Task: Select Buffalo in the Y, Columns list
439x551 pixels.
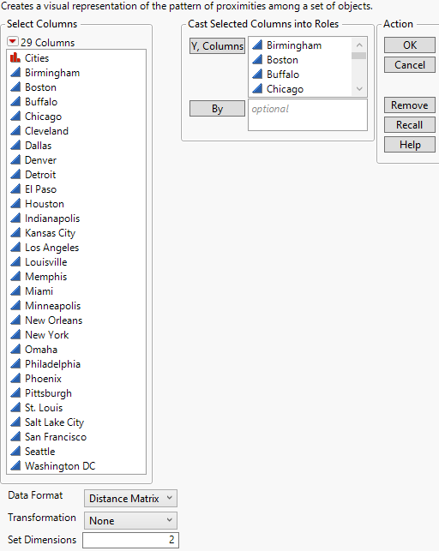Action: click(283, 75)
